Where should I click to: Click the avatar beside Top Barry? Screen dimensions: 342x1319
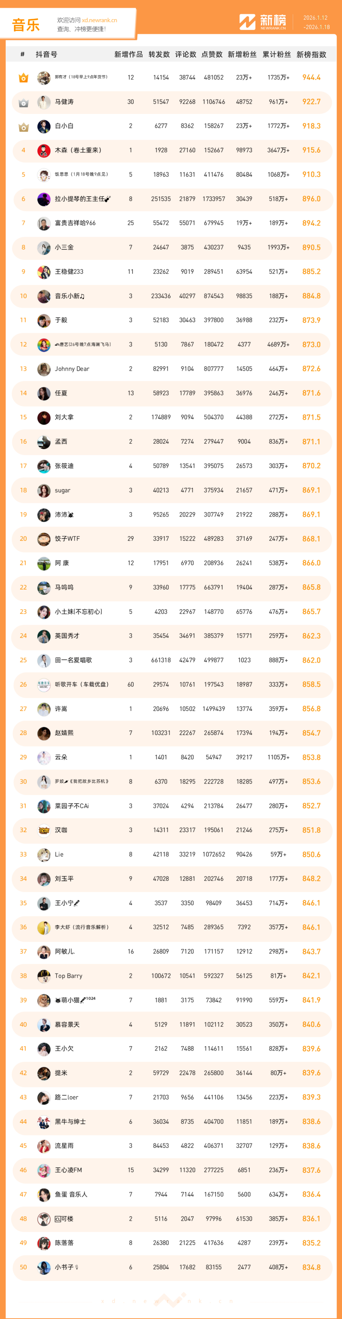coord(44,976)
